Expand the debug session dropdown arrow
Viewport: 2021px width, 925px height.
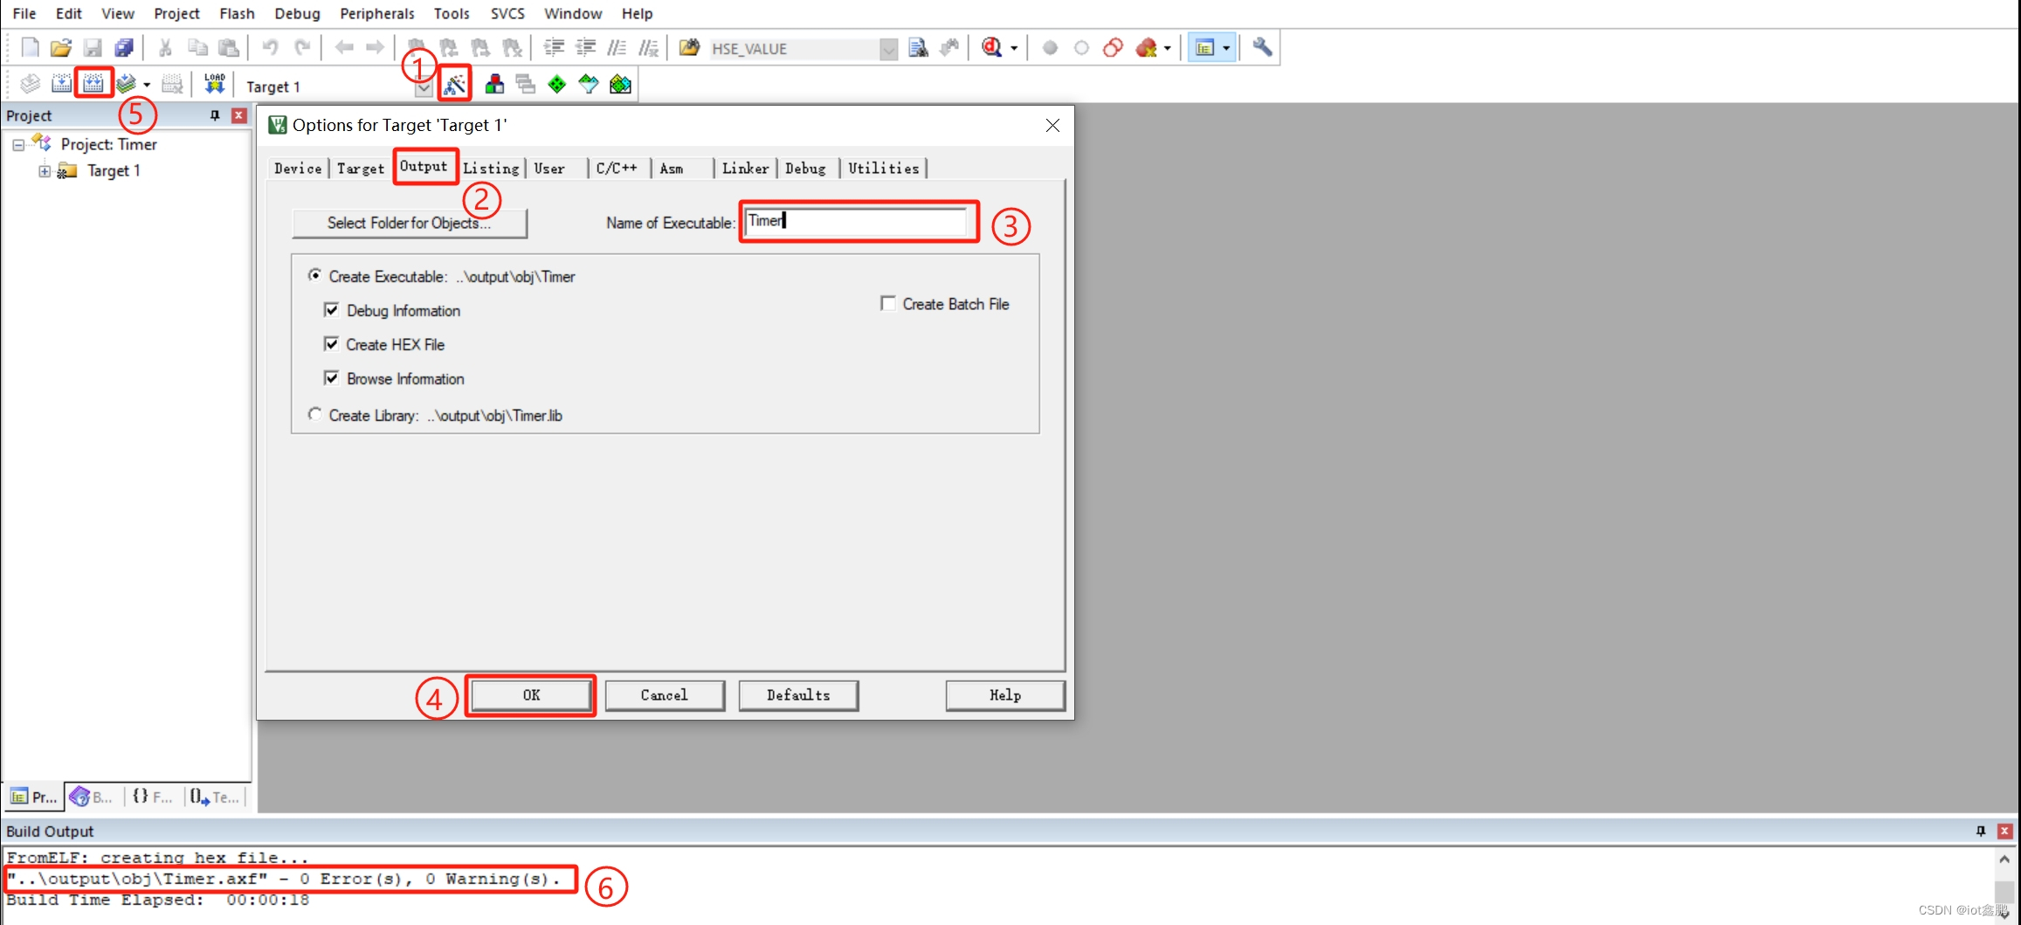pos(1014,49)
